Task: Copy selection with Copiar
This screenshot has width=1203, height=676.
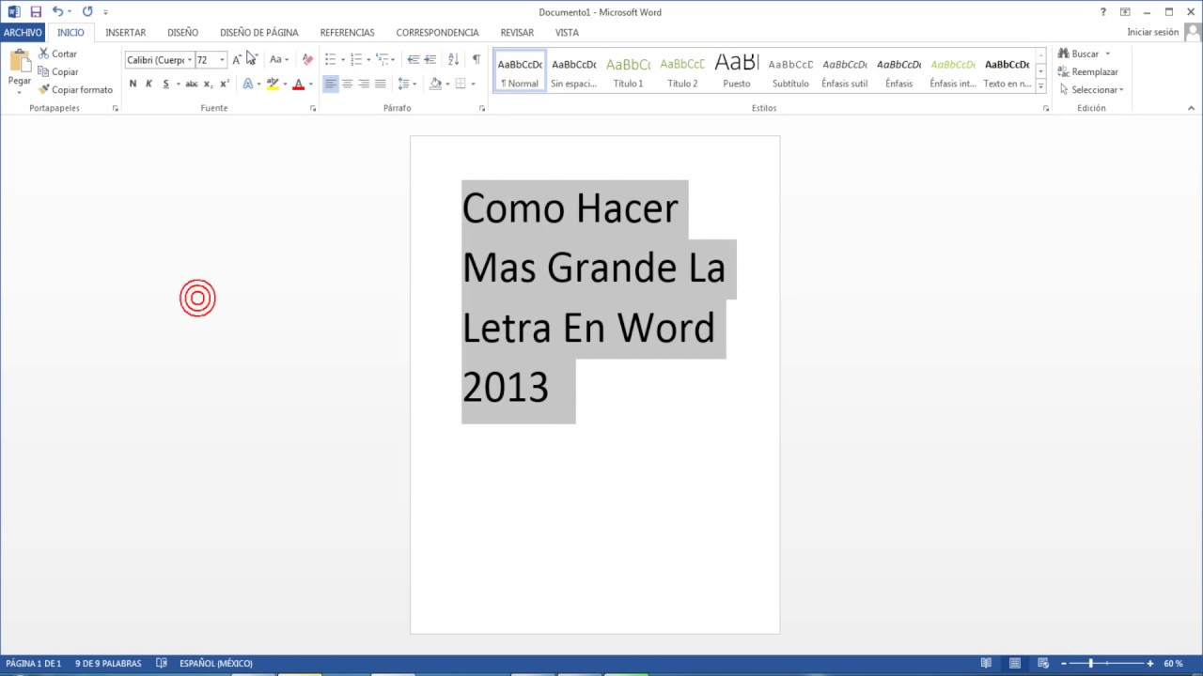Action: [57, 72]
